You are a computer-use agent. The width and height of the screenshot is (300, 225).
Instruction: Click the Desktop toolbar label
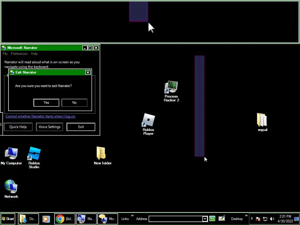click(x=237, y=219)
